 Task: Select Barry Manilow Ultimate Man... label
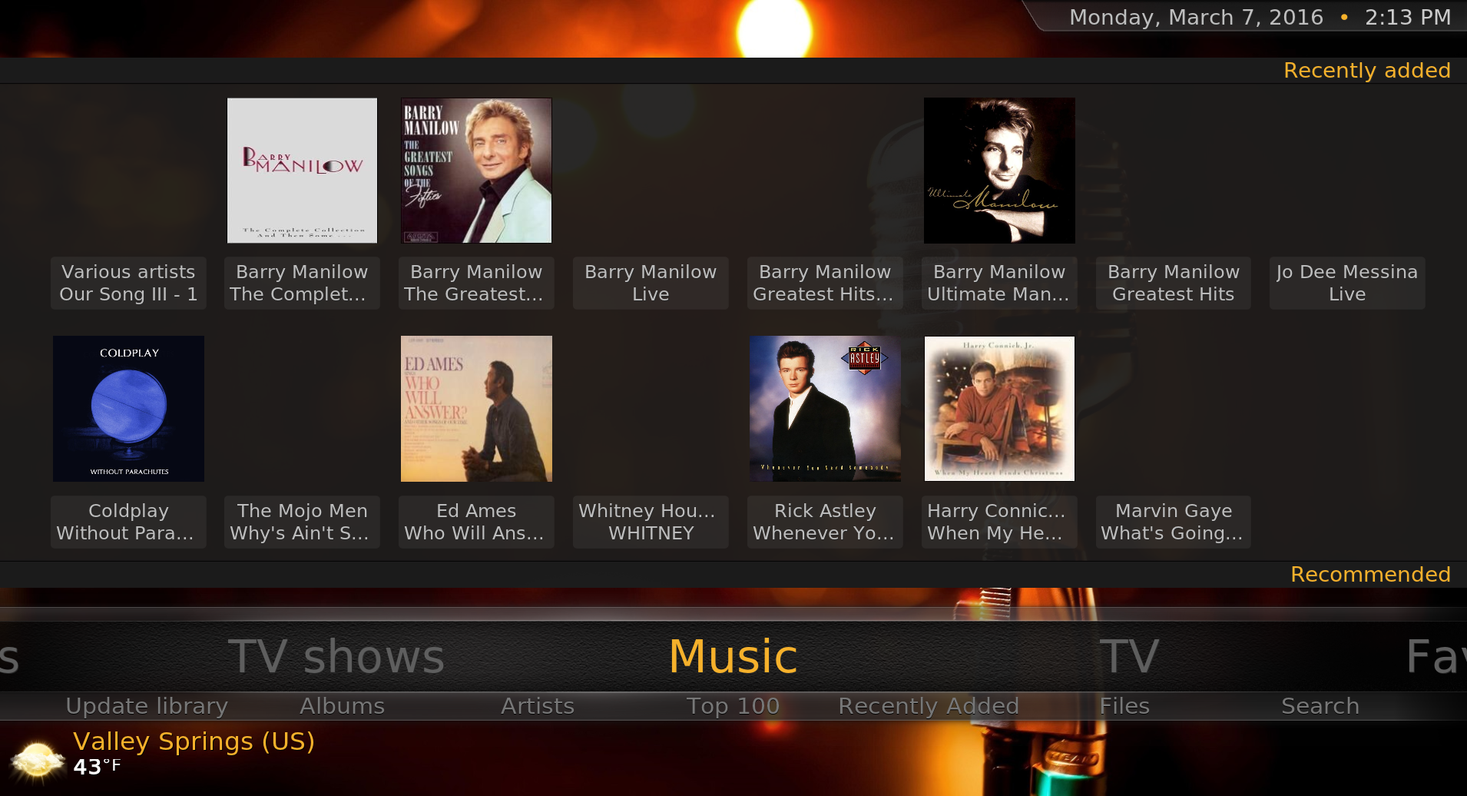(x=999, y=283)
